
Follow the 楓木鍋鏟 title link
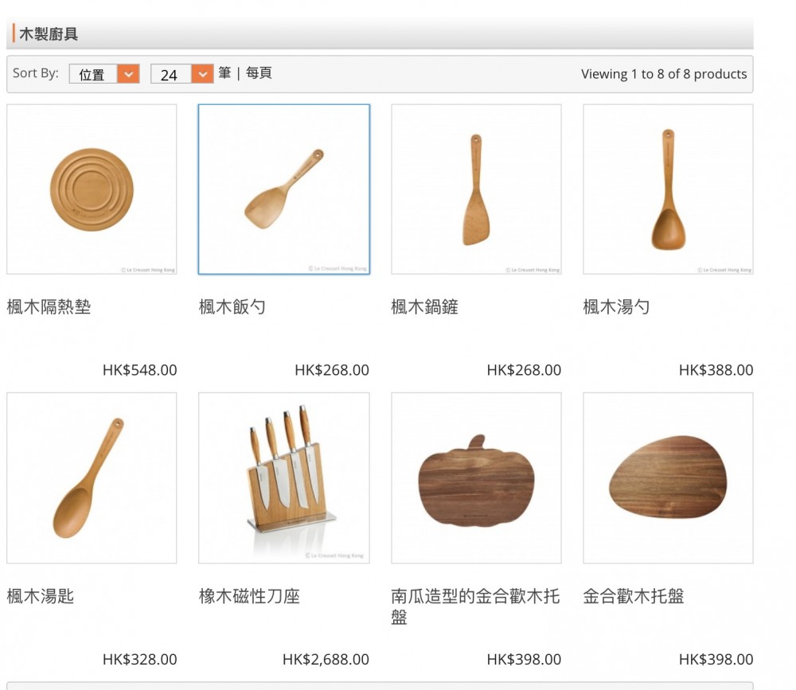click(x=425, y=307)
